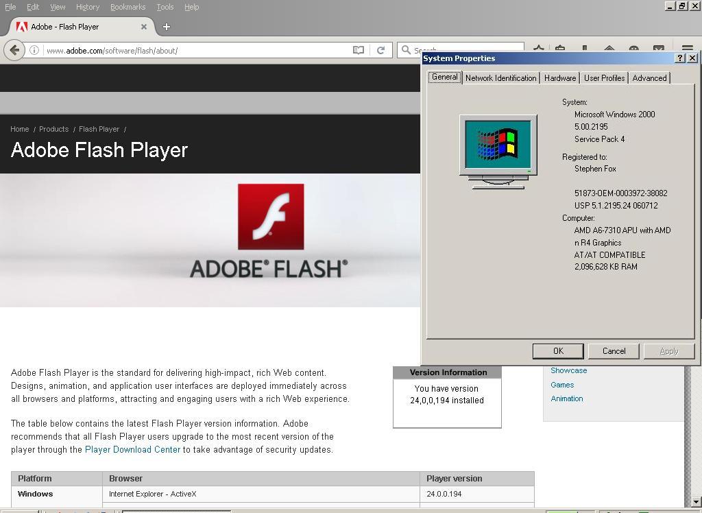Click the address bar URL field

(x=197, y=50)
